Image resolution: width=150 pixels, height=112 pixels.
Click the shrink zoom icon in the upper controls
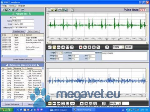pyautogui.click(x=72, y=47)
